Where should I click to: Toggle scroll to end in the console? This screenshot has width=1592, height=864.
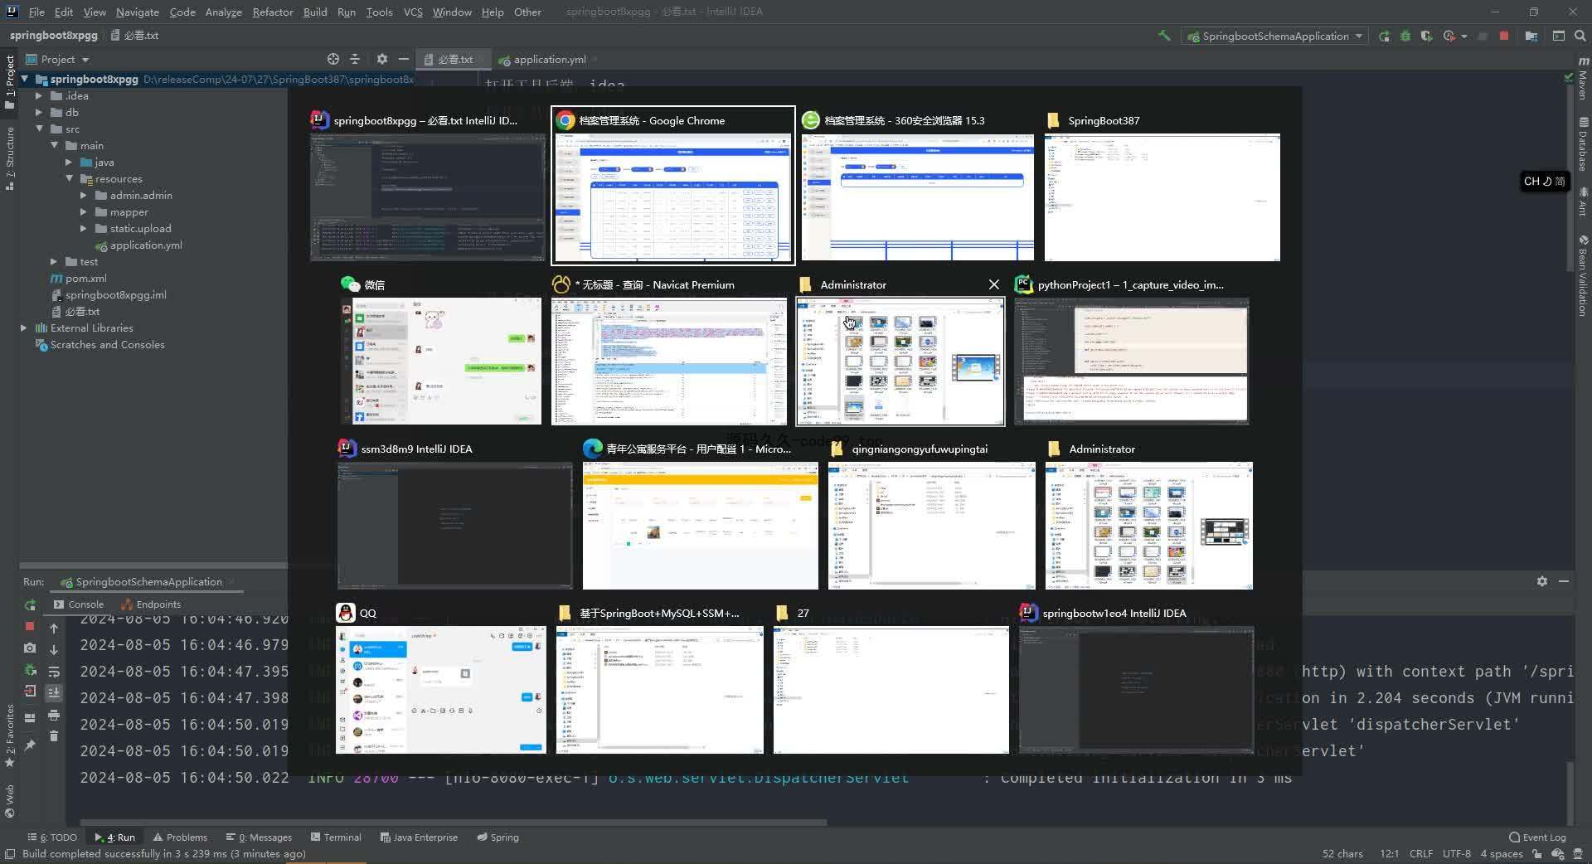[x=54, y=693]
